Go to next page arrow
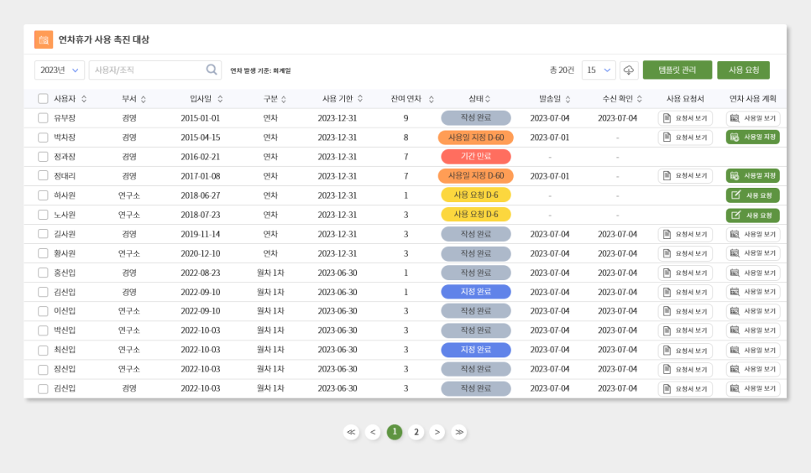This screenshot has width=811, height=473. pyautogui.click(x=437, y=432)
